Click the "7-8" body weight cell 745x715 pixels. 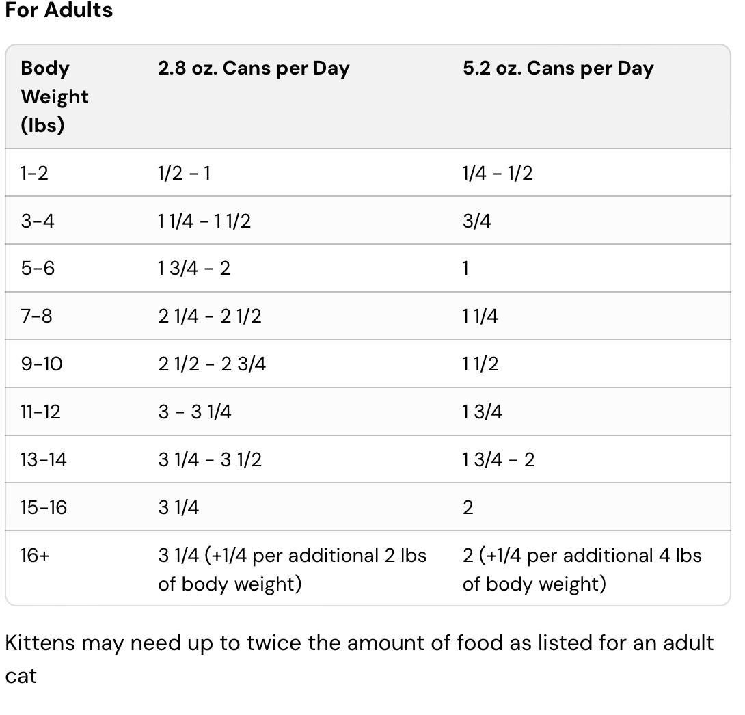(37, 316)
